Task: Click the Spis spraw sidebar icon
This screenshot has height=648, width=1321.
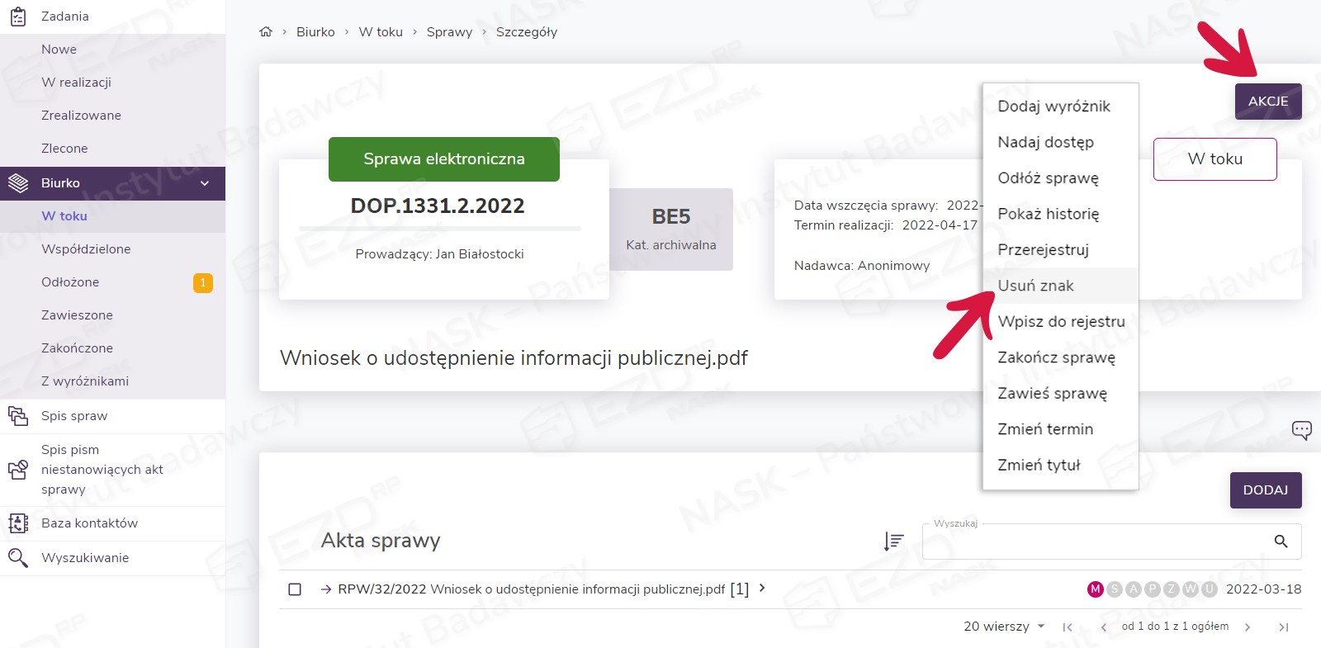Action: coord(18,416)
